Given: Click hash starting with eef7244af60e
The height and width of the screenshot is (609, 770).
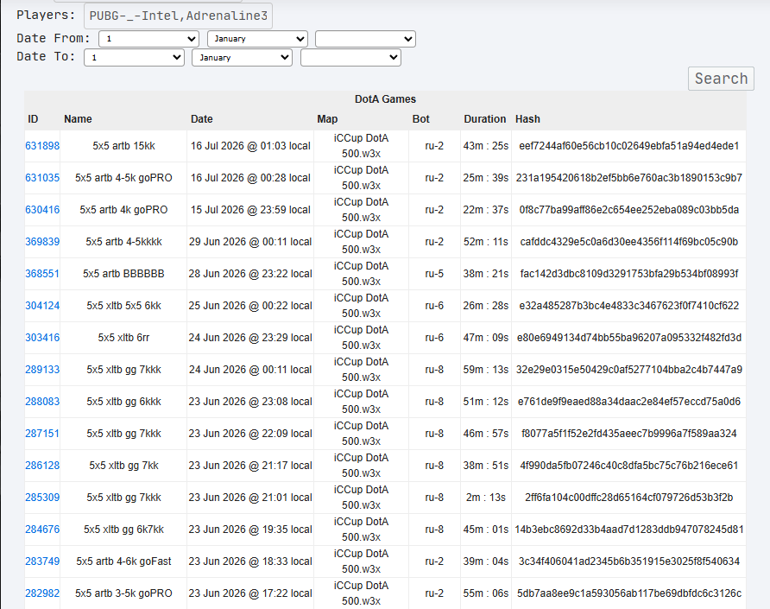Looking at the screenshot, I should point(629,146).
